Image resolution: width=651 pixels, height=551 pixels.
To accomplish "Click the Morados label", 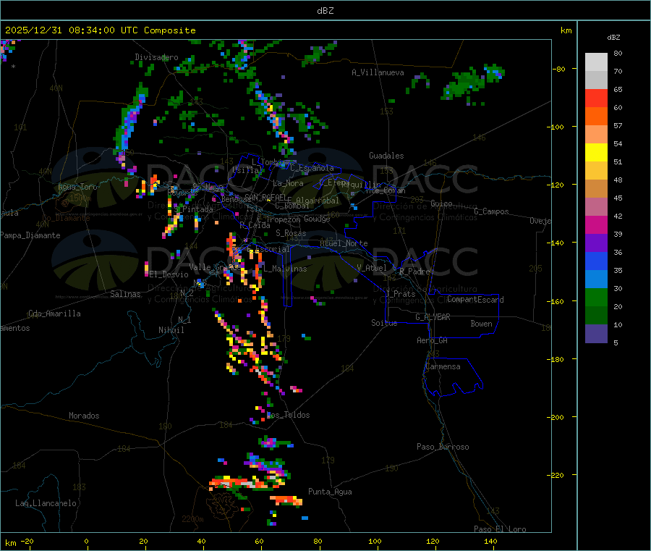I will [85, 416].
